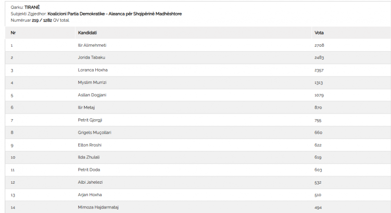Viewport: 391px width, 213px height.
Task: Click the Nr column header
Action: 13,33
